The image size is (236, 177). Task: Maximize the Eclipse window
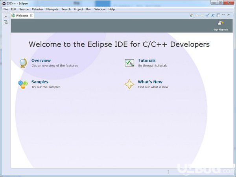220,2
